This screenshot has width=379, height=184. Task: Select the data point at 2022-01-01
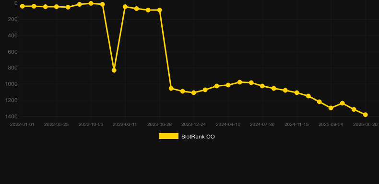click(x=22, y=6)
